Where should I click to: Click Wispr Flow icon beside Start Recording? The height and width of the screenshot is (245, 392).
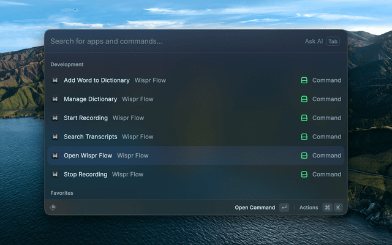pyautogui.click(x=55, y=118)
